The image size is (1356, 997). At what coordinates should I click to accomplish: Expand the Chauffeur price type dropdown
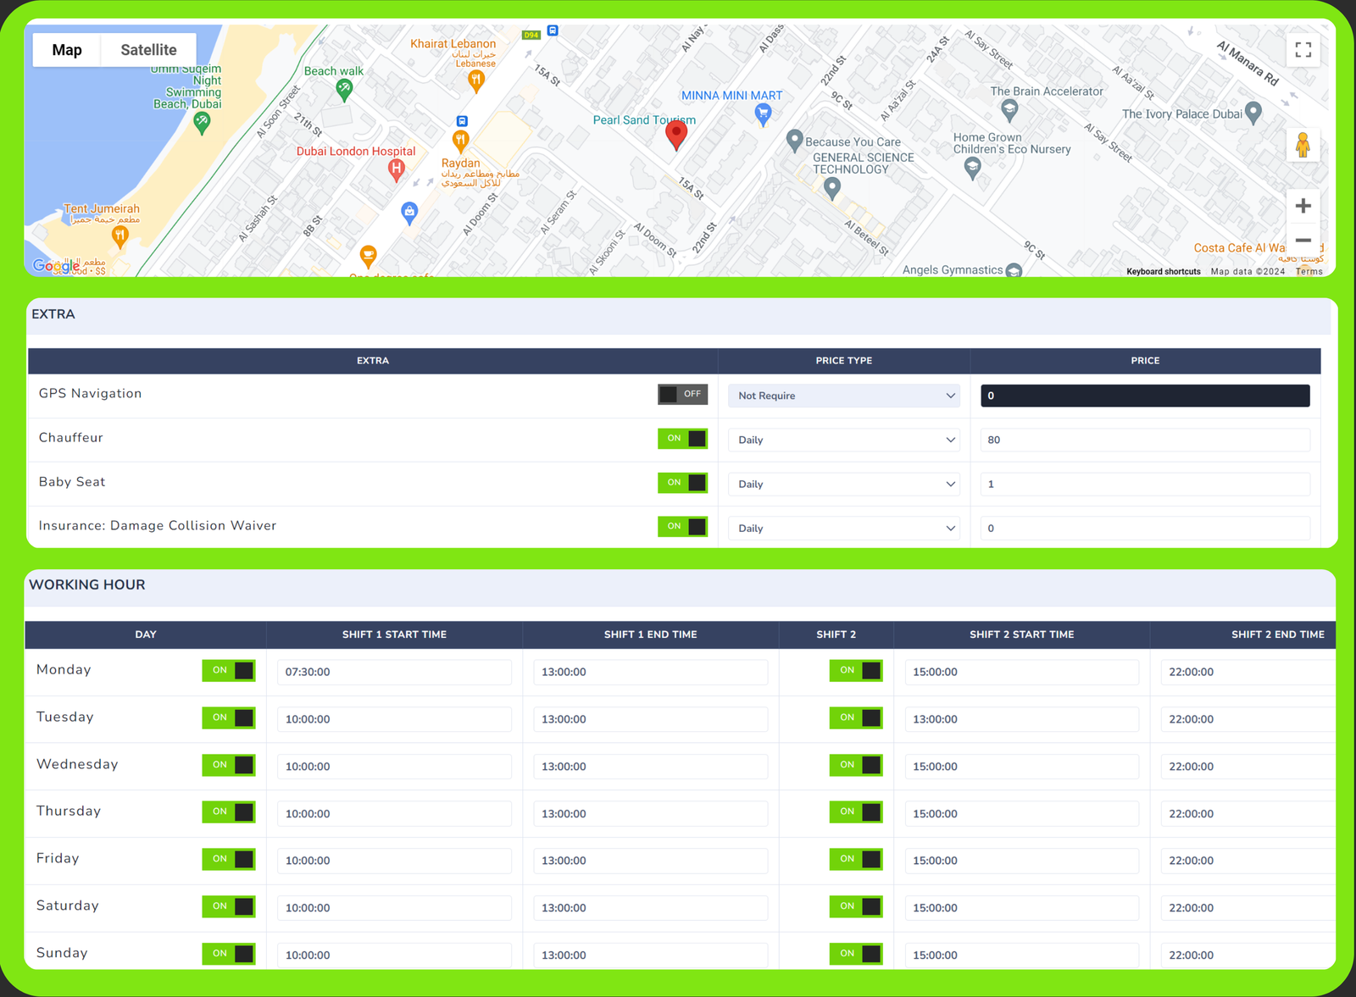tap(843, 440)
